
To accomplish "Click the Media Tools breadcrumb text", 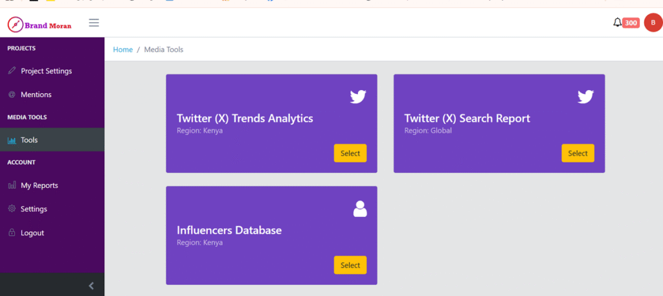I will [x=164, y=49].
